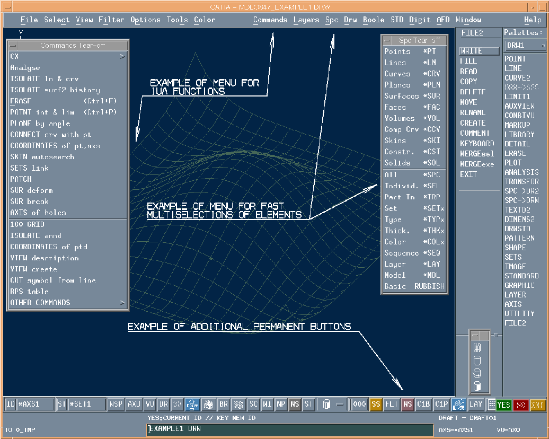Viewport: 549px width, 439px height.
Task: Toggle the orange SS button
Action: pos(376,405)
